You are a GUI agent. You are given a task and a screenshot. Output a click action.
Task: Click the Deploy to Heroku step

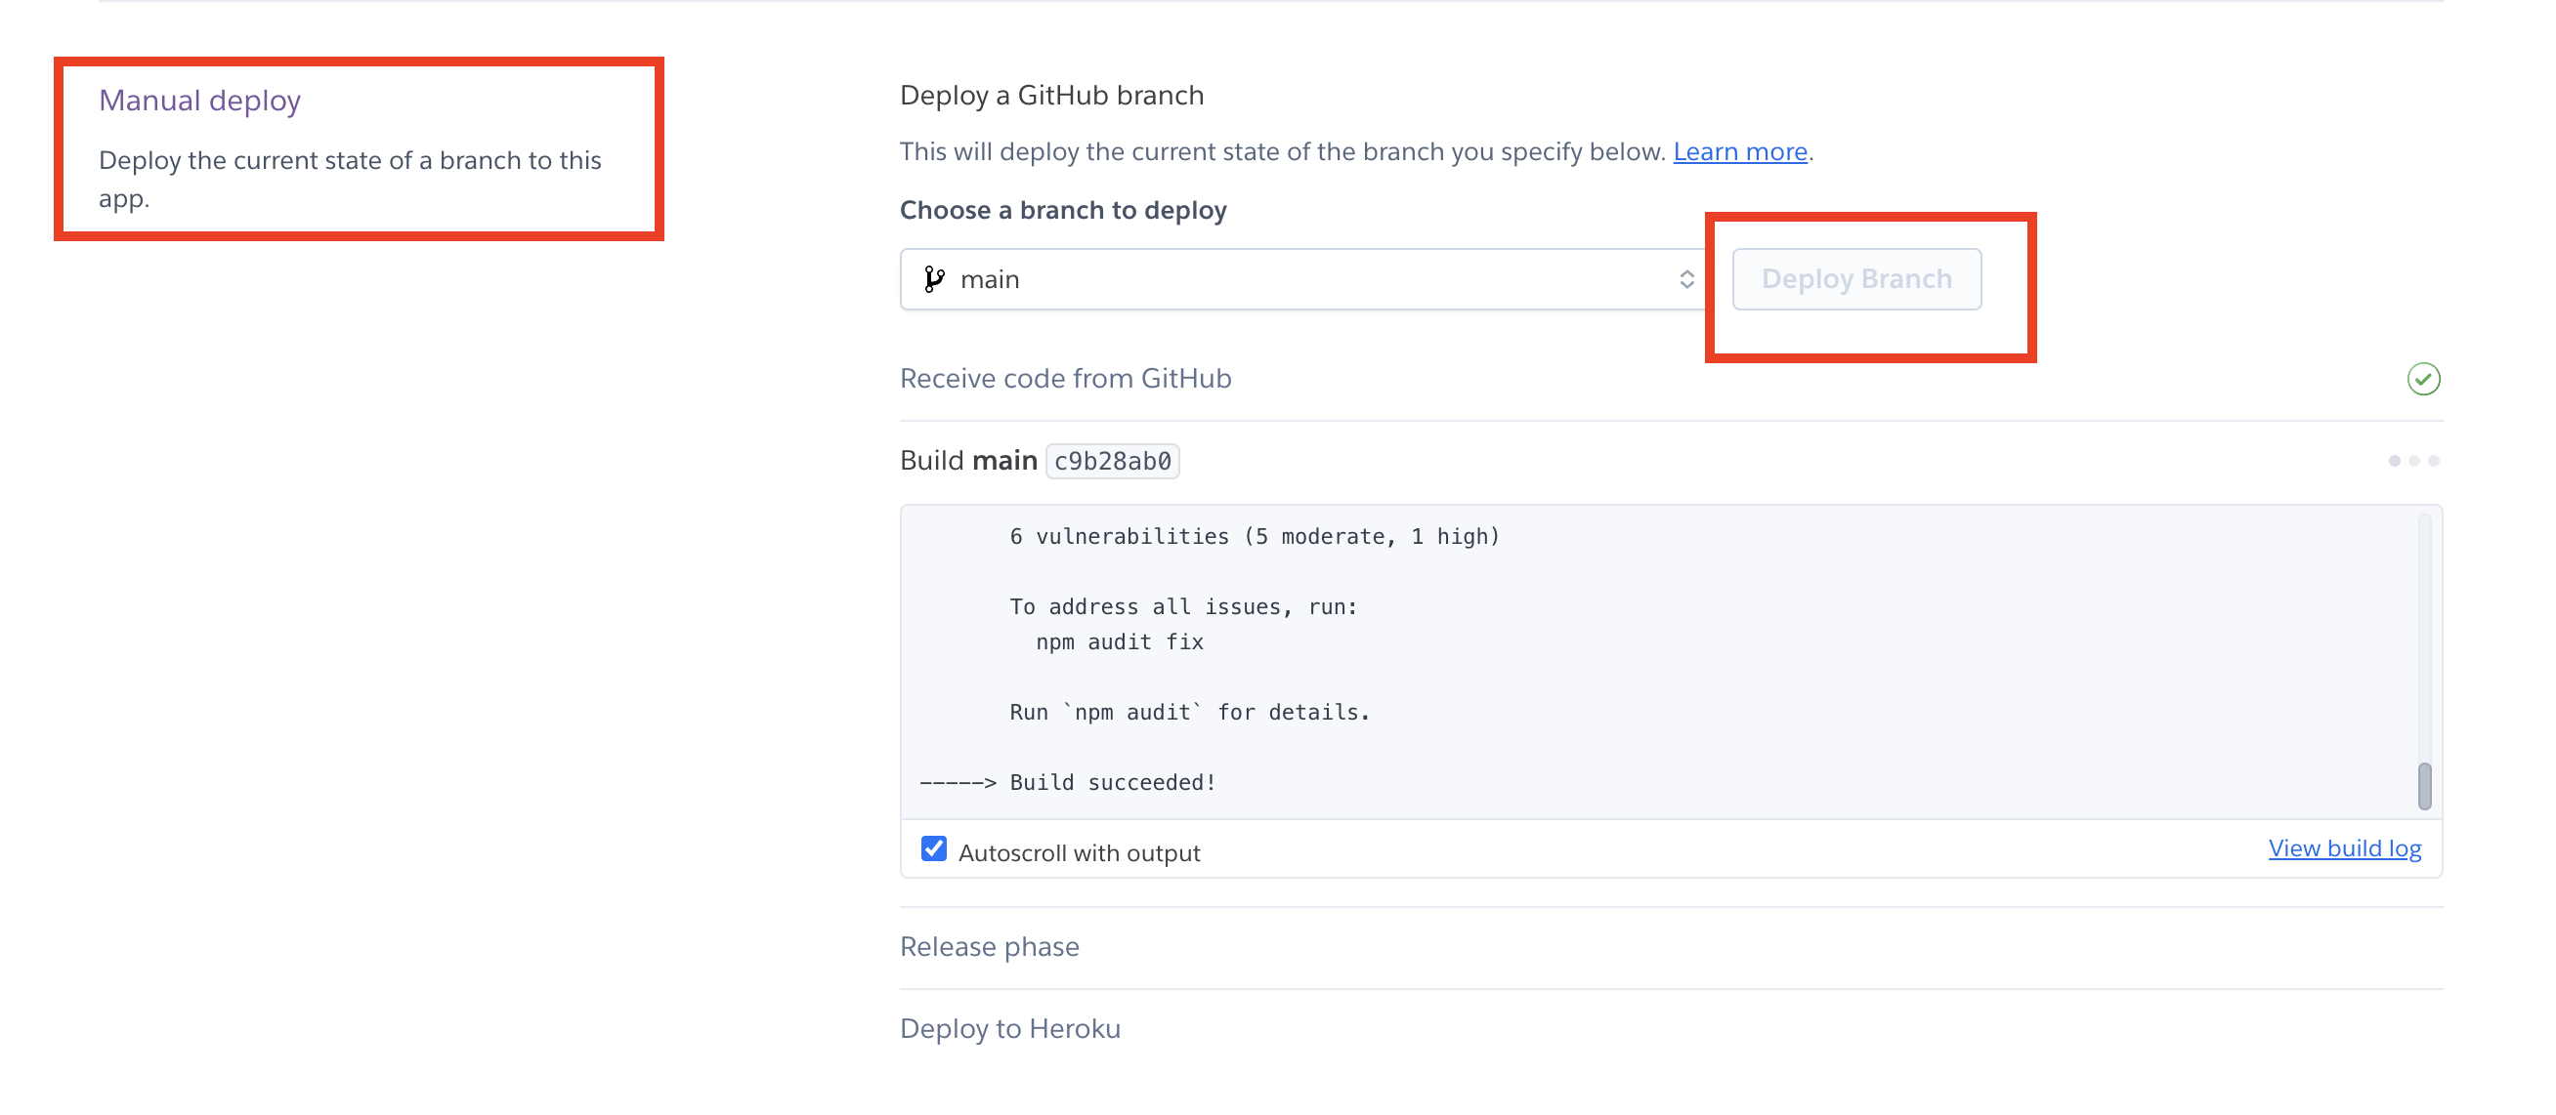pos(1010,1029)
